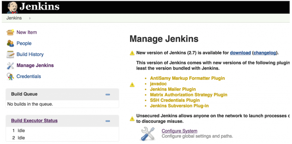Click the People icon in the sidebar
The image size is (292, 144).
11,43
